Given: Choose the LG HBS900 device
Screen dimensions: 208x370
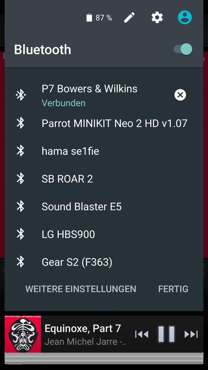Looking at the screenshot, I should (x=104, y=234).
